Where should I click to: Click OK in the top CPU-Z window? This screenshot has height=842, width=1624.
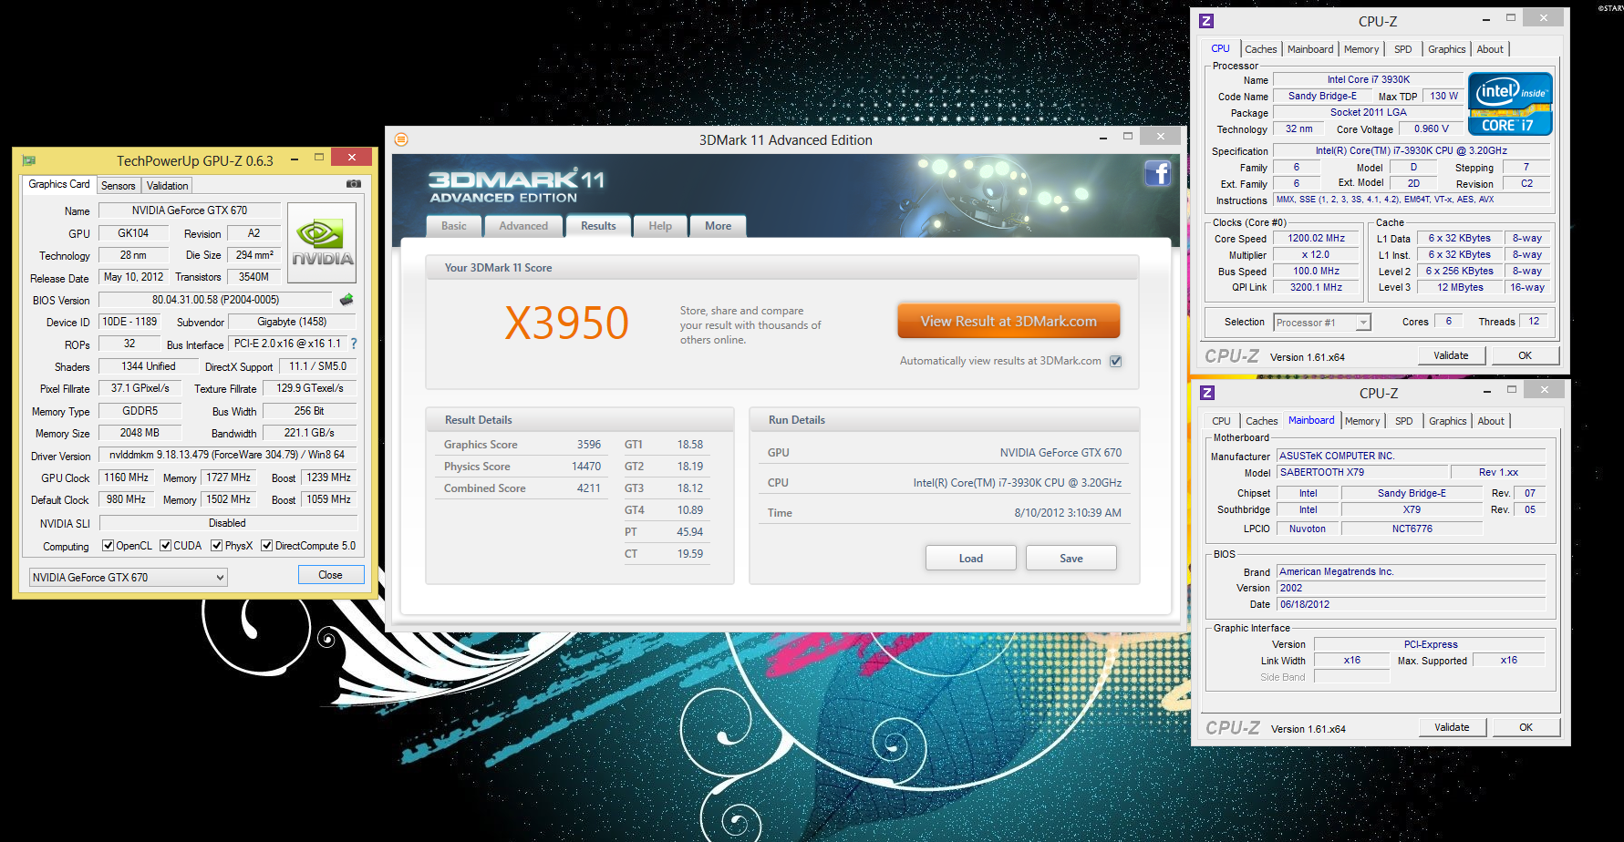pyautogui.click(x=1526, y=355)
